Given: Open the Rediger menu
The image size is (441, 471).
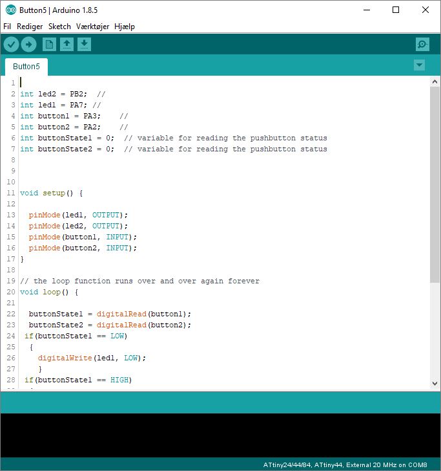Looking at the screenshot, I should 30,27.
